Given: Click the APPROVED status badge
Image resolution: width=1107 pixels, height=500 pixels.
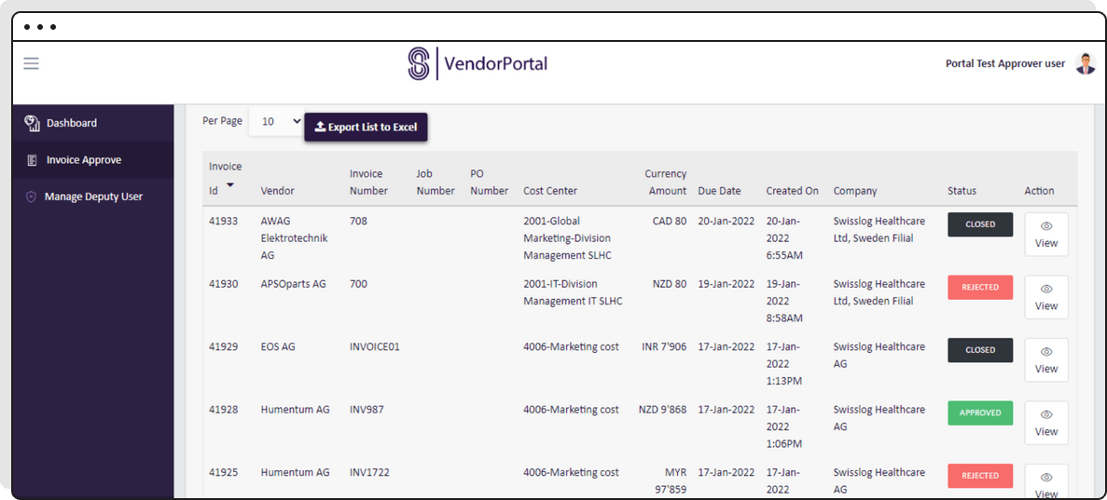Looking at the screenshot, I should (979, 413).
